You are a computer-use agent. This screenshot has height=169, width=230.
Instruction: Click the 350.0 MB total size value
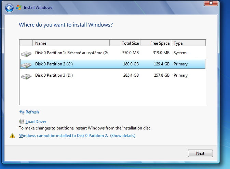coord(131,53)
